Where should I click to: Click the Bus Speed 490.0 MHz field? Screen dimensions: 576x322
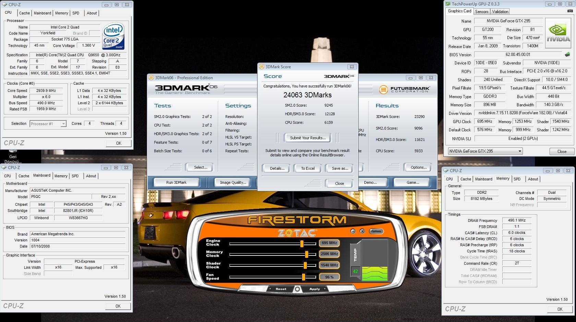tap(46, 103)
